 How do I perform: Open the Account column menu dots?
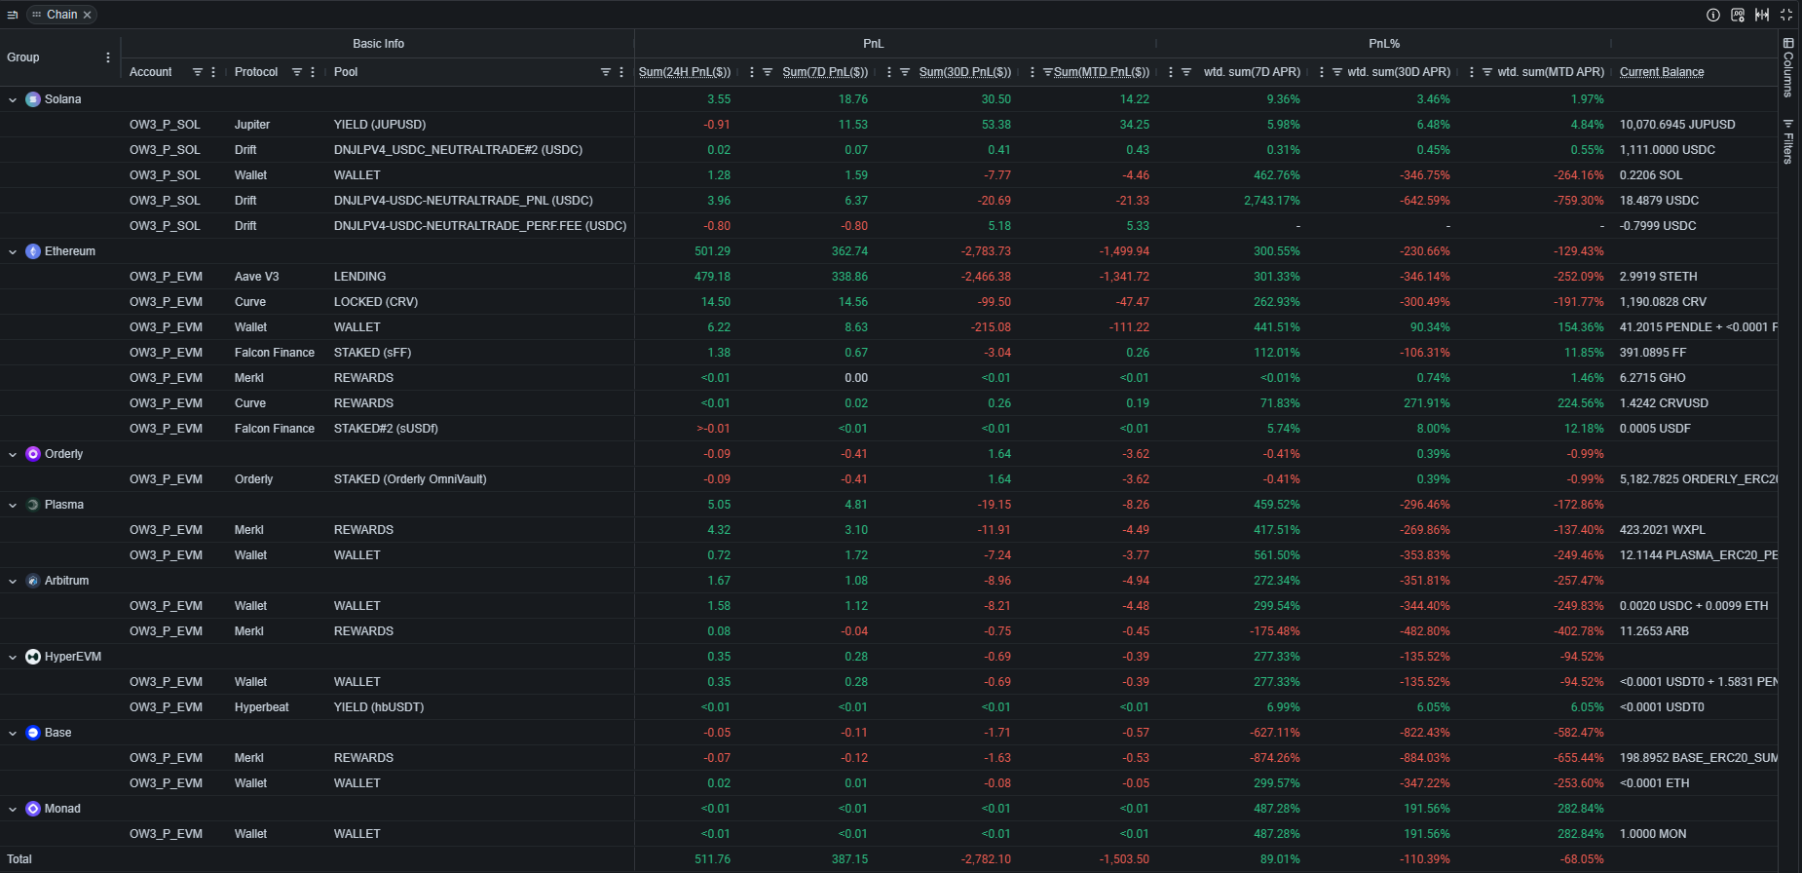tap(213, 72)
